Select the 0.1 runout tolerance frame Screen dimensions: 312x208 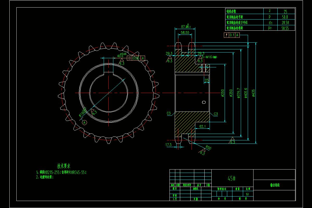pos(232,35)
